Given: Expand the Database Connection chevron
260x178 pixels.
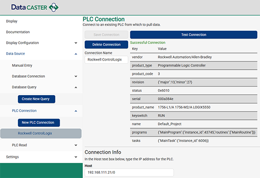Looking at the screenshot, I should click(76, 76).
